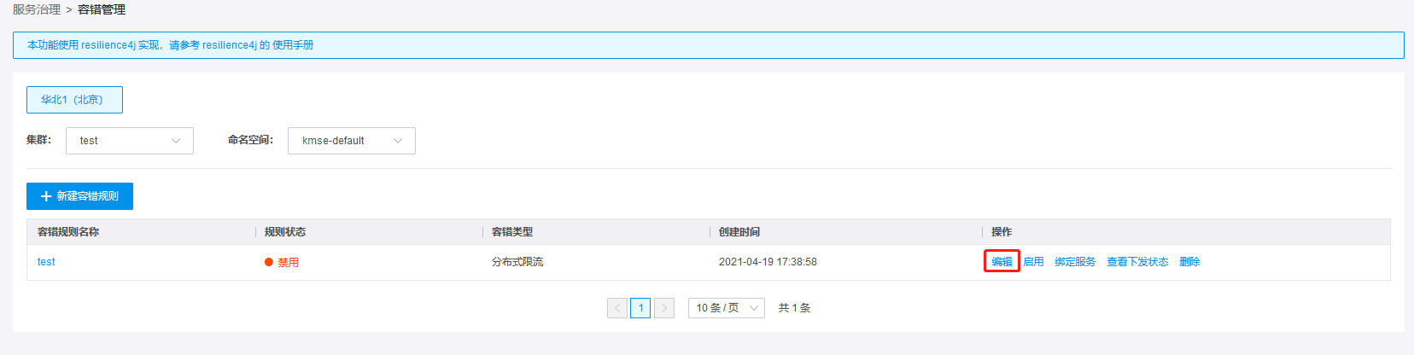Click the plus icon on 新建容错规则
The height and width of the screenshot is (355, 1414).
(46, 196)
